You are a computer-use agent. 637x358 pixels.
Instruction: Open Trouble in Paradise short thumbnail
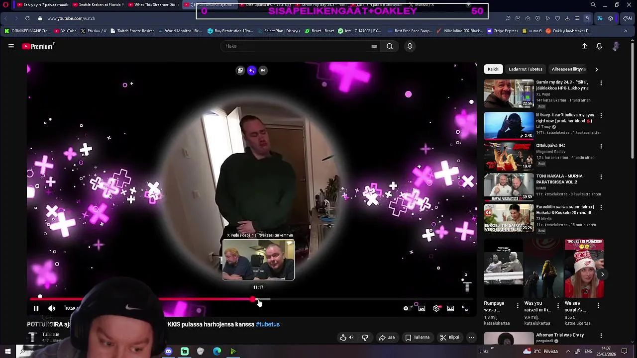tap(584, 268)
